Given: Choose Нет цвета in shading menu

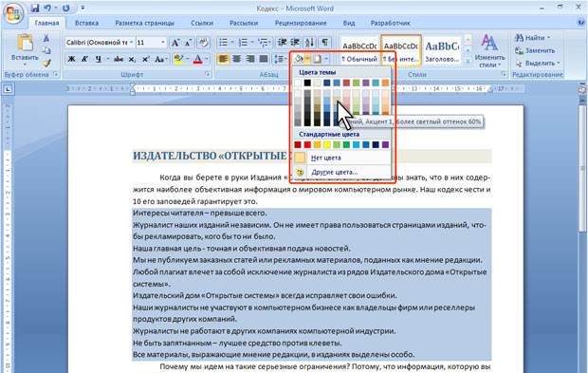Looking at the screenshot, I should (341, 158).
